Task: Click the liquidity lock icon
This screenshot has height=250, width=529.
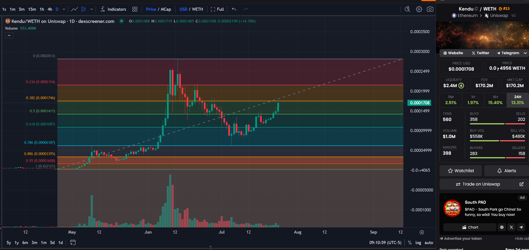Action: (461, 86)
